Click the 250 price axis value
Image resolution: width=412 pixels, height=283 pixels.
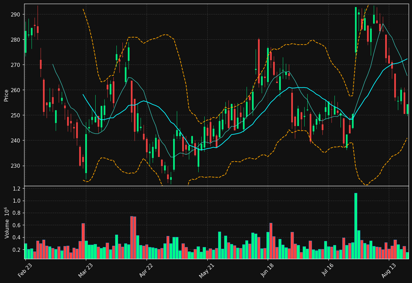(15, 115)
